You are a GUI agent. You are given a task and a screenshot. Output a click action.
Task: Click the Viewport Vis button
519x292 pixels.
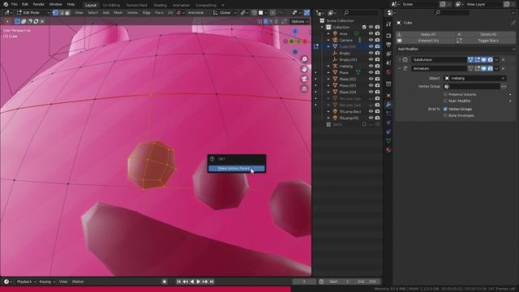(x=425, y=41)
